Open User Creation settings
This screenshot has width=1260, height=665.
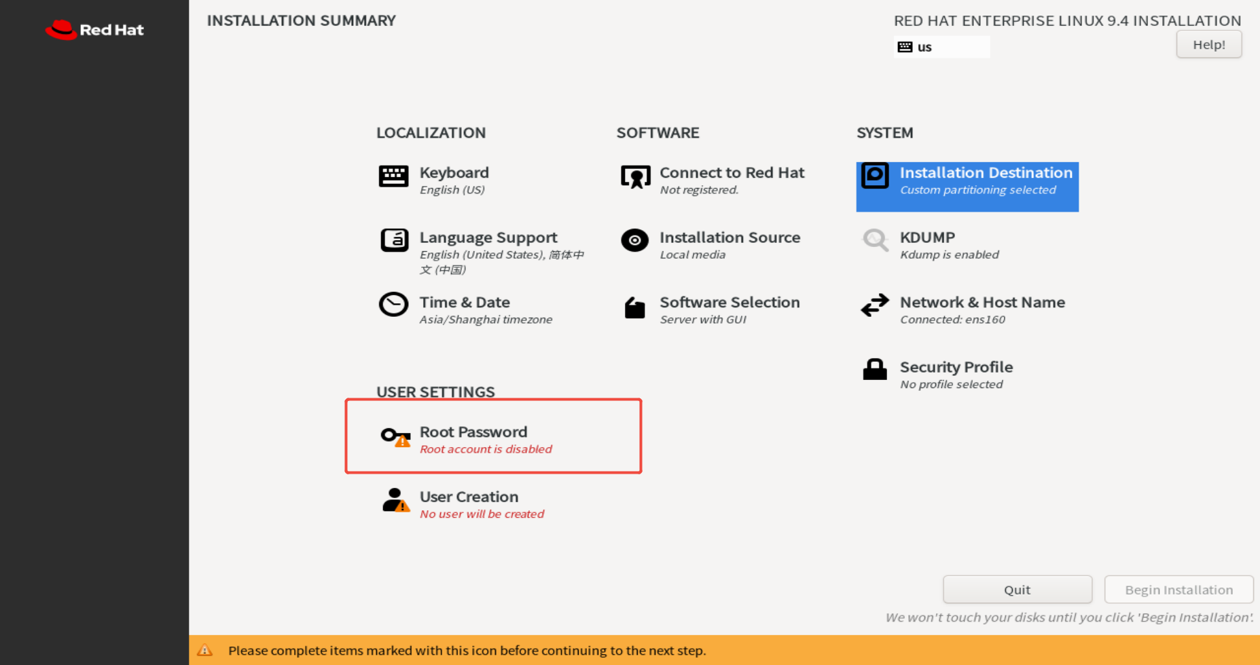(469, 497)
